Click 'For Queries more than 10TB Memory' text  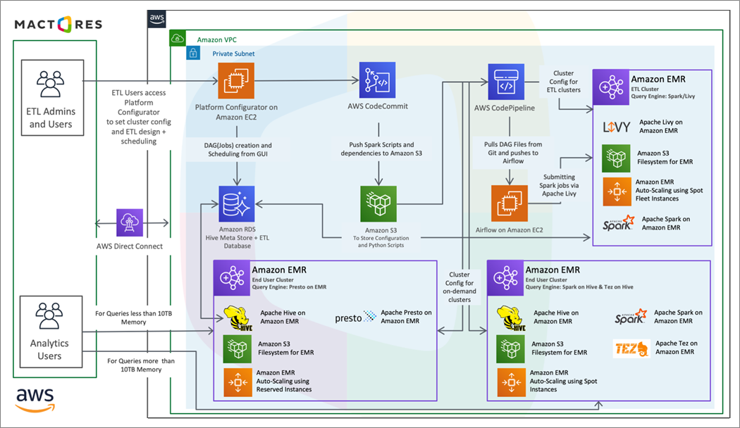(x=141, y=365)
